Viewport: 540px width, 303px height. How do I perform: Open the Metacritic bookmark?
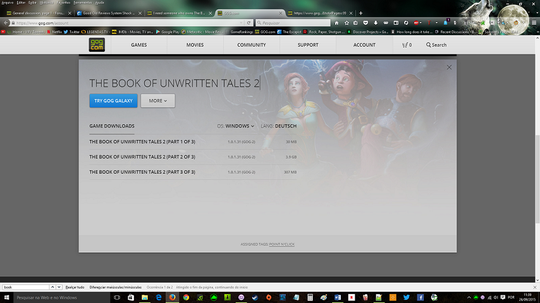coord(202,32)
